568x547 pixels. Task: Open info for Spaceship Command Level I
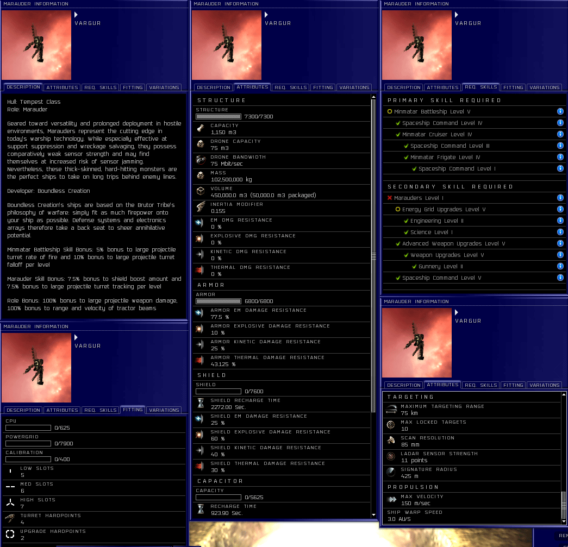[560, 168]
